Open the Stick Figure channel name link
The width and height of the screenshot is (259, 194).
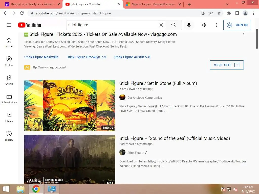click(x=135, y=153)
